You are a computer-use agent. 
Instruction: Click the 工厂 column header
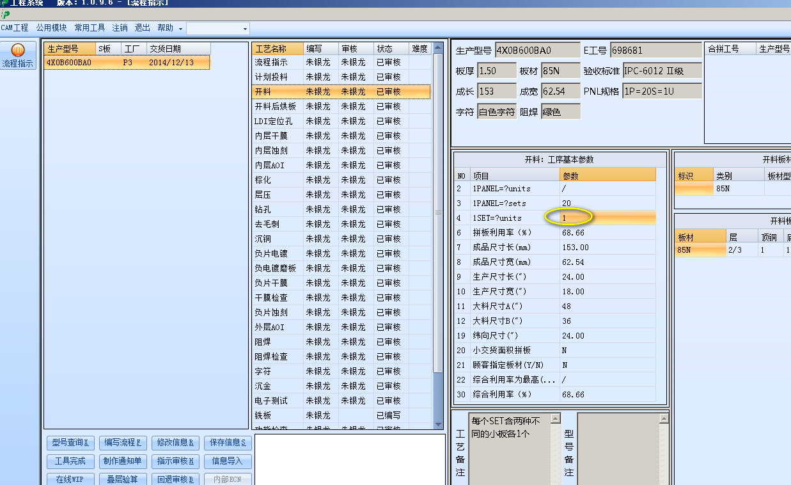(134, 49)
